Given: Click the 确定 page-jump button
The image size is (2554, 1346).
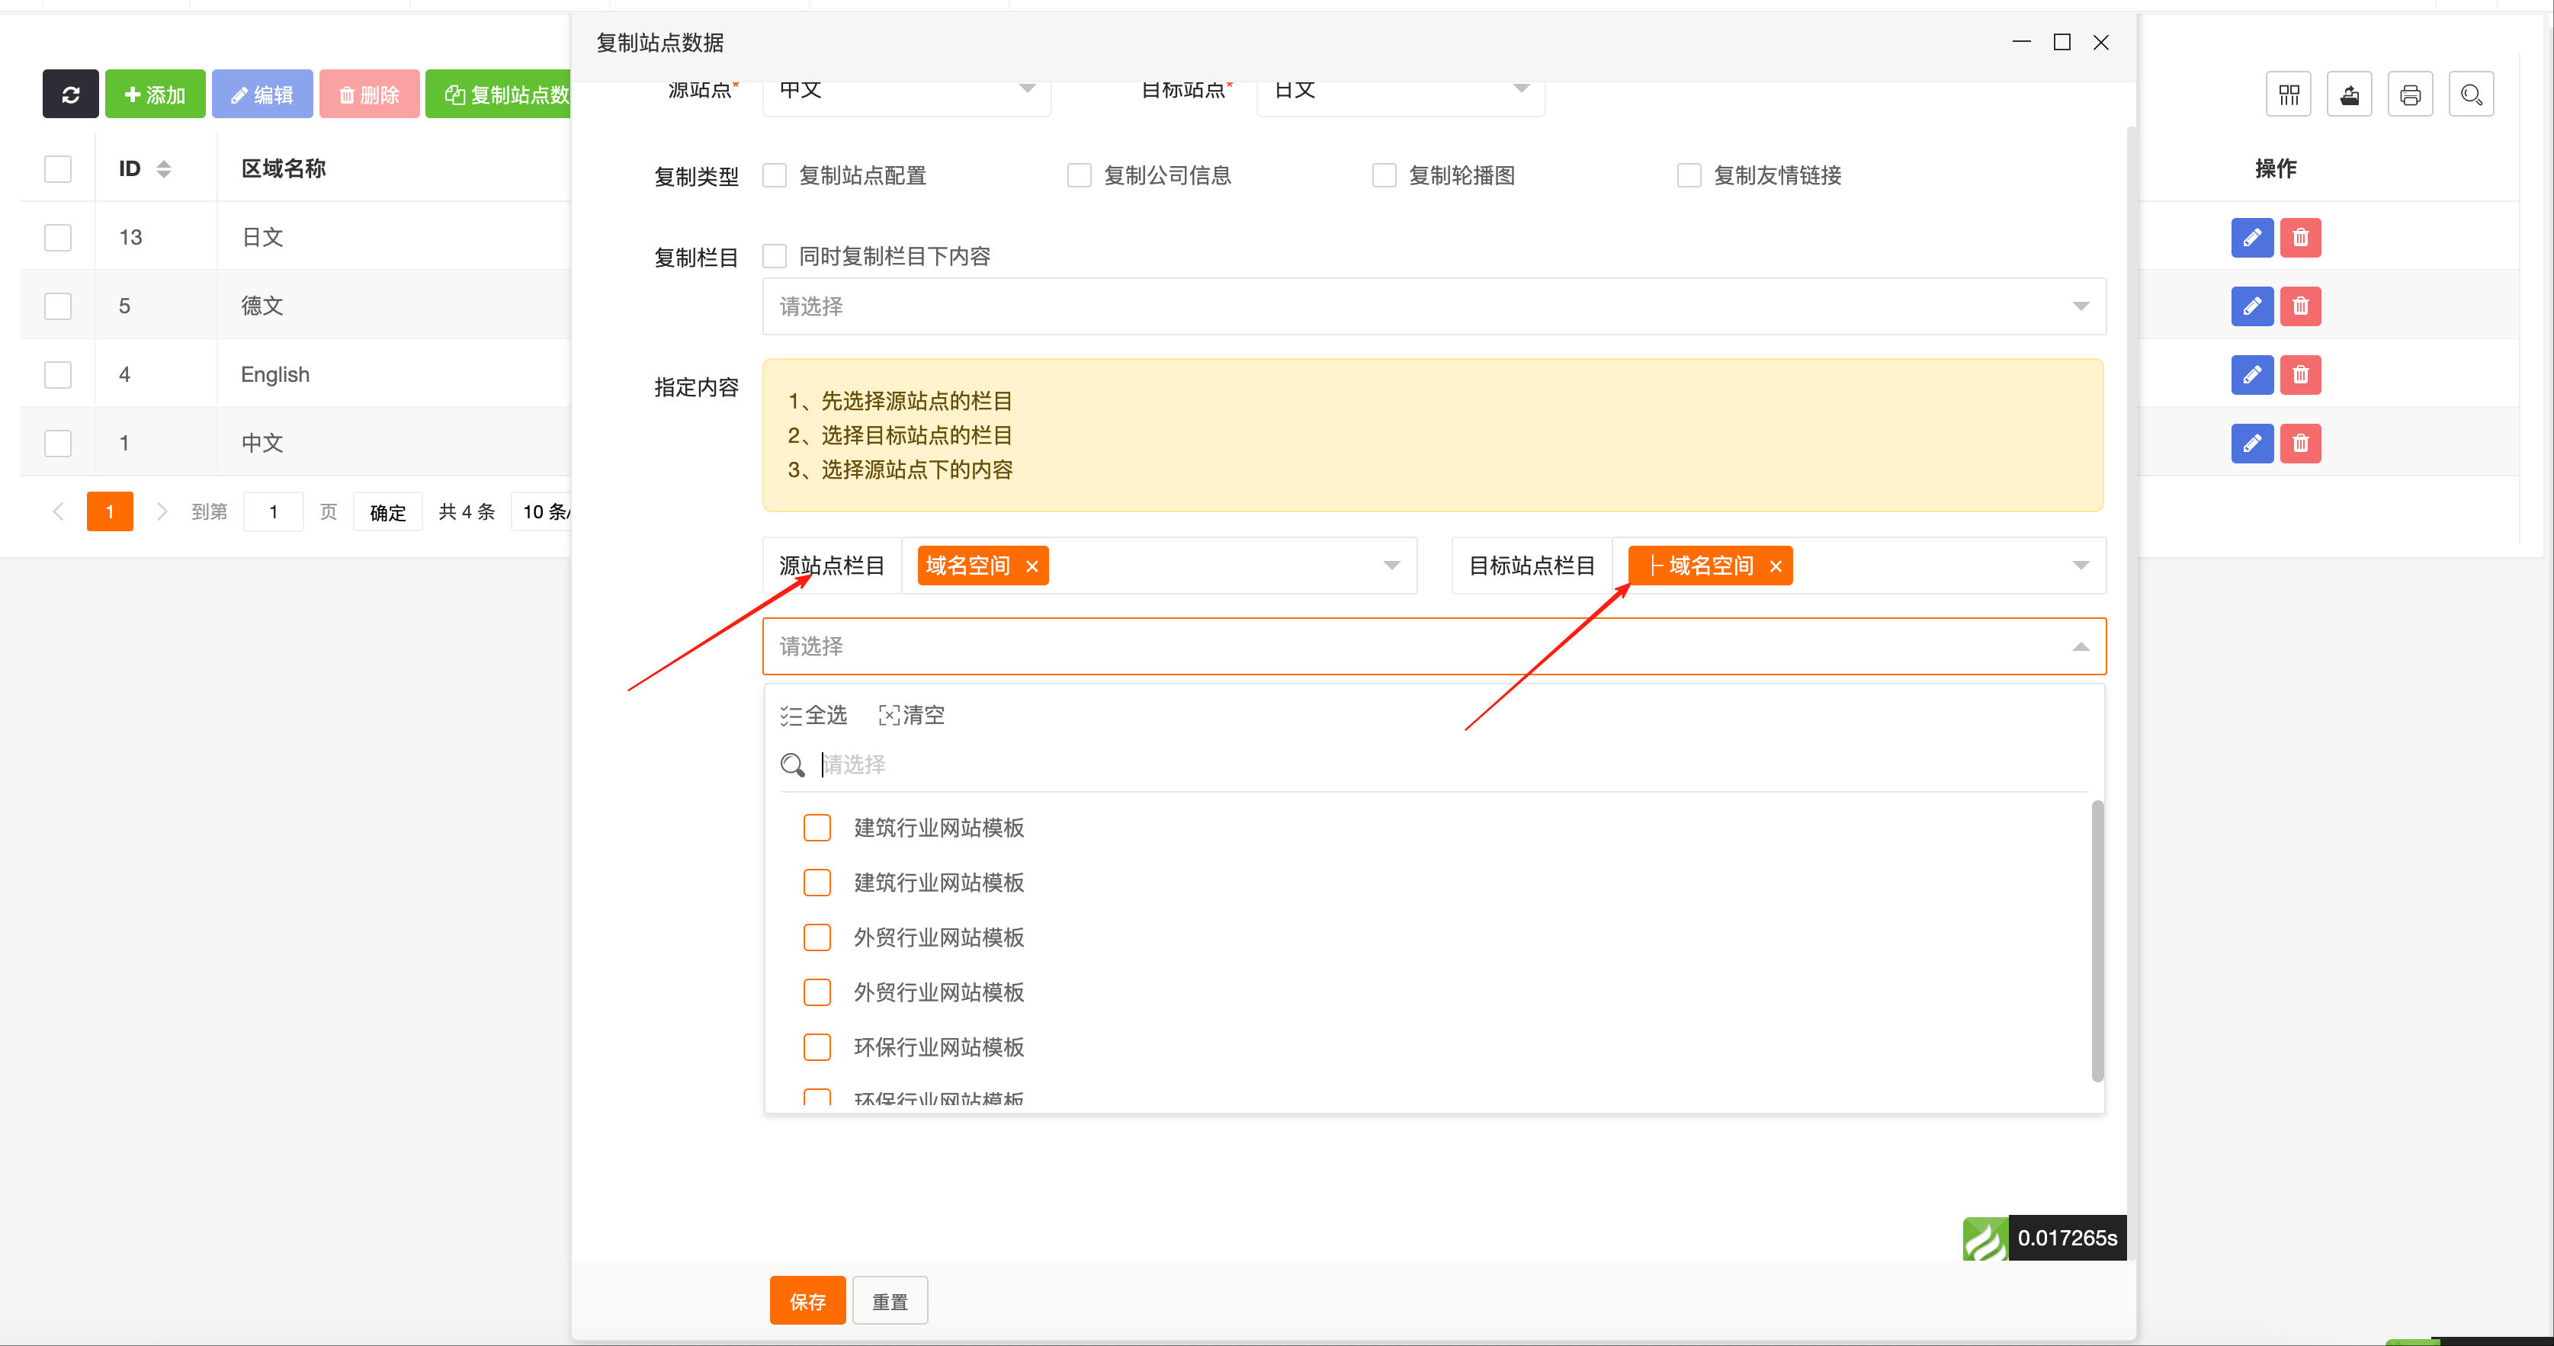Looking at the screenshot, I should coord(387,511).
